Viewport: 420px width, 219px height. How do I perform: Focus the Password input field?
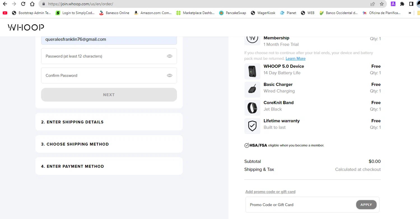(109, 56)
